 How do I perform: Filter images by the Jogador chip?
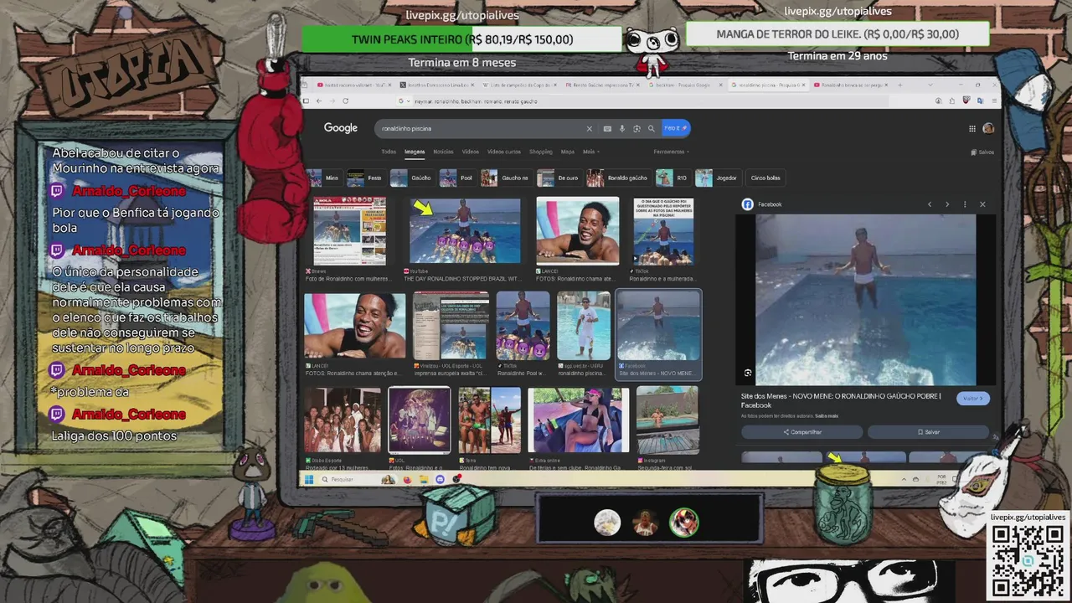pyautogui.click(x=718, y=178)
